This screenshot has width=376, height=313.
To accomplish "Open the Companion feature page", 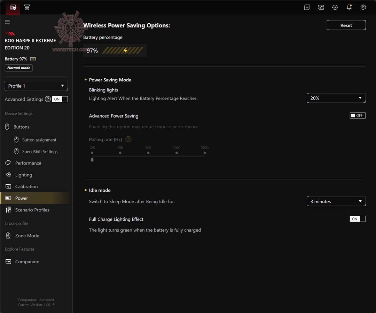I will point(36,262).
